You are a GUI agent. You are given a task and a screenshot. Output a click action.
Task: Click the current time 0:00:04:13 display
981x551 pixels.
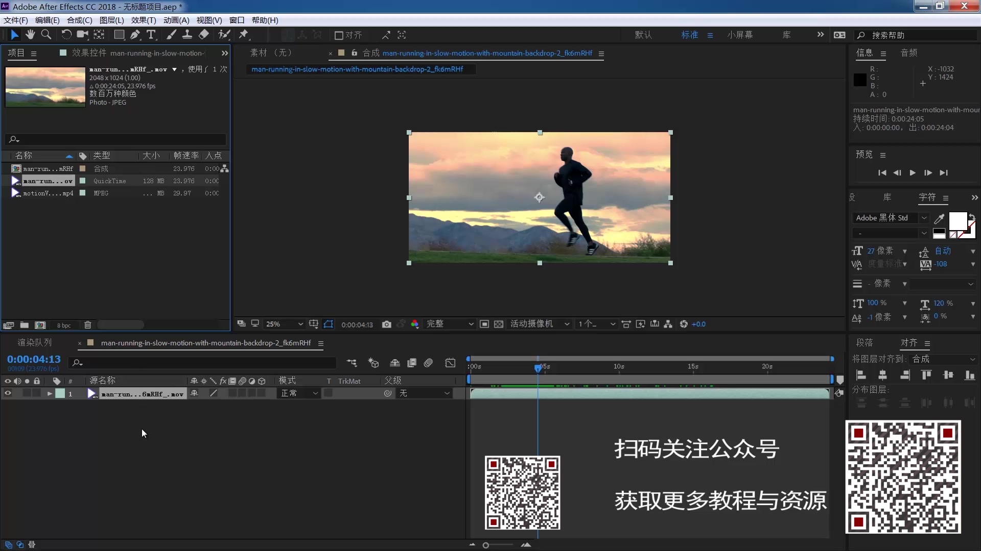click(x=34, y=359)
